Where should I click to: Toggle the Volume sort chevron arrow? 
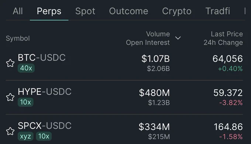[x=178, y=38]
